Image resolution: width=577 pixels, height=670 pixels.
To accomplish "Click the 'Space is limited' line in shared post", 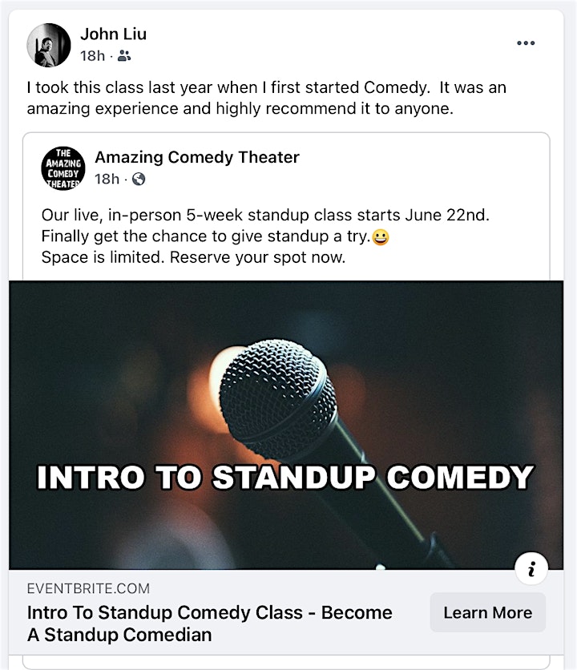I will pos(193,257).
